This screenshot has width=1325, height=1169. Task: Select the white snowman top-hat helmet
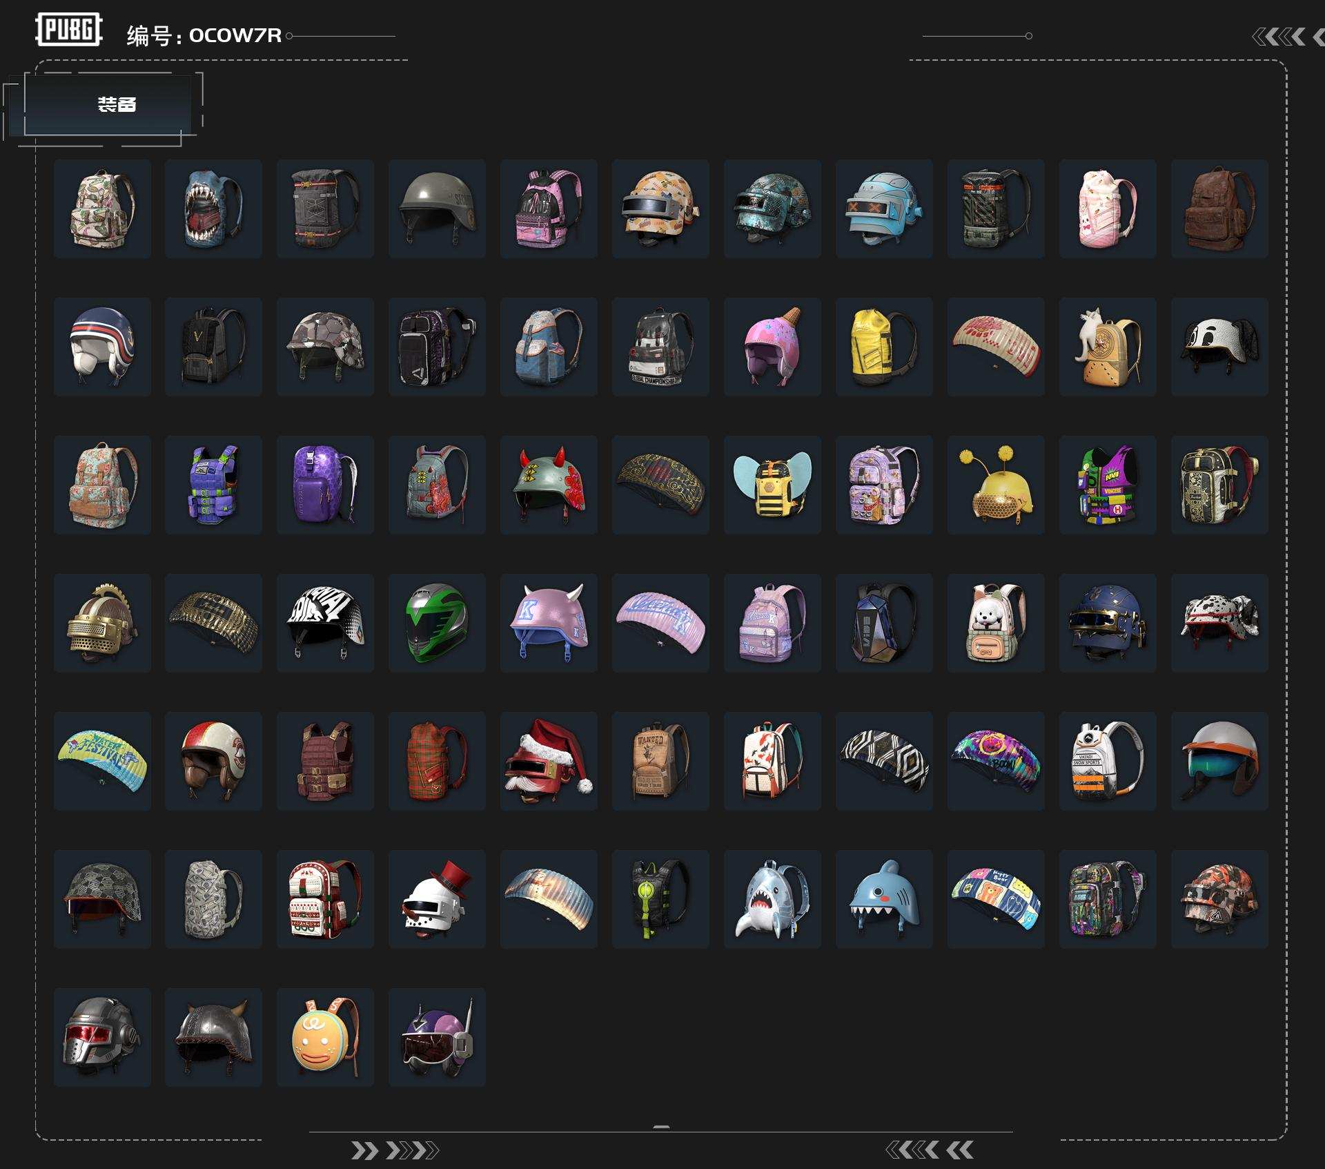437,899
